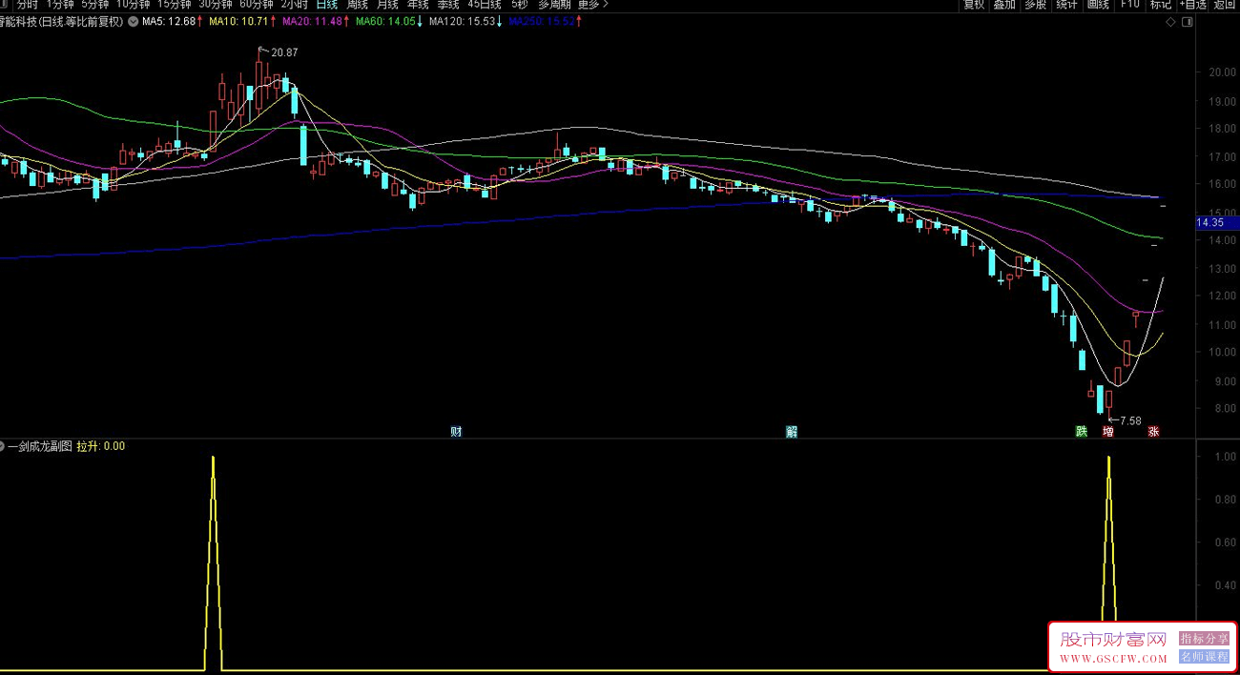Click the MA250 indicator label

(544, 21)
